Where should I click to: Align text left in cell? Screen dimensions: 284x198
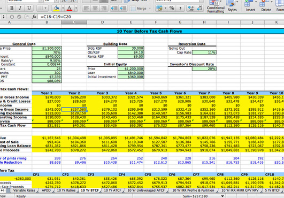[87, 8]
